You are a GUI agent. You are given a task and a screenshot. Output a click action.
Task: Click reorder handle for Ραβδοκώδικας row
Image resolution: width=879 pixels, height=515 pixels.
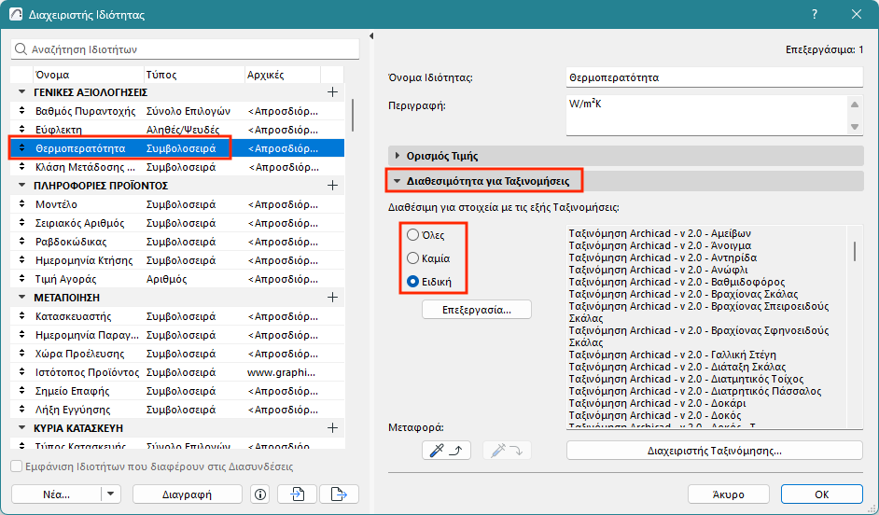[x=21, y=242]
